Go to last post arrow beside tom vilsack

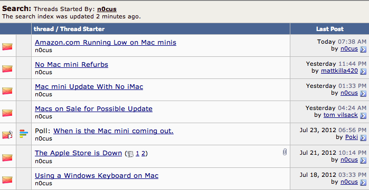[363, 116]
